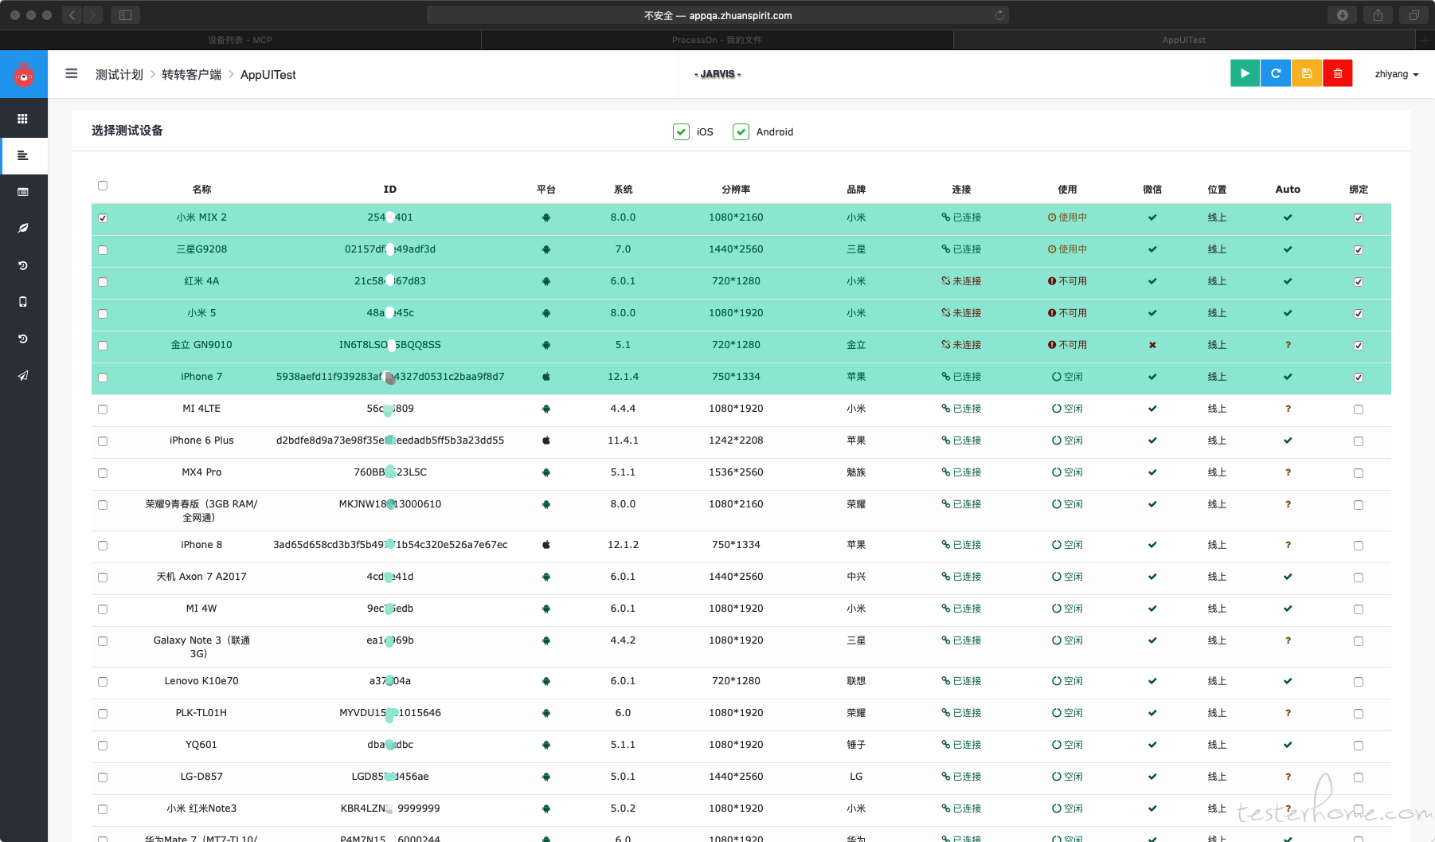This screenshot has height=842, width=1435.
Task: Open new tab plus button
Action: tap(1425, 40)
